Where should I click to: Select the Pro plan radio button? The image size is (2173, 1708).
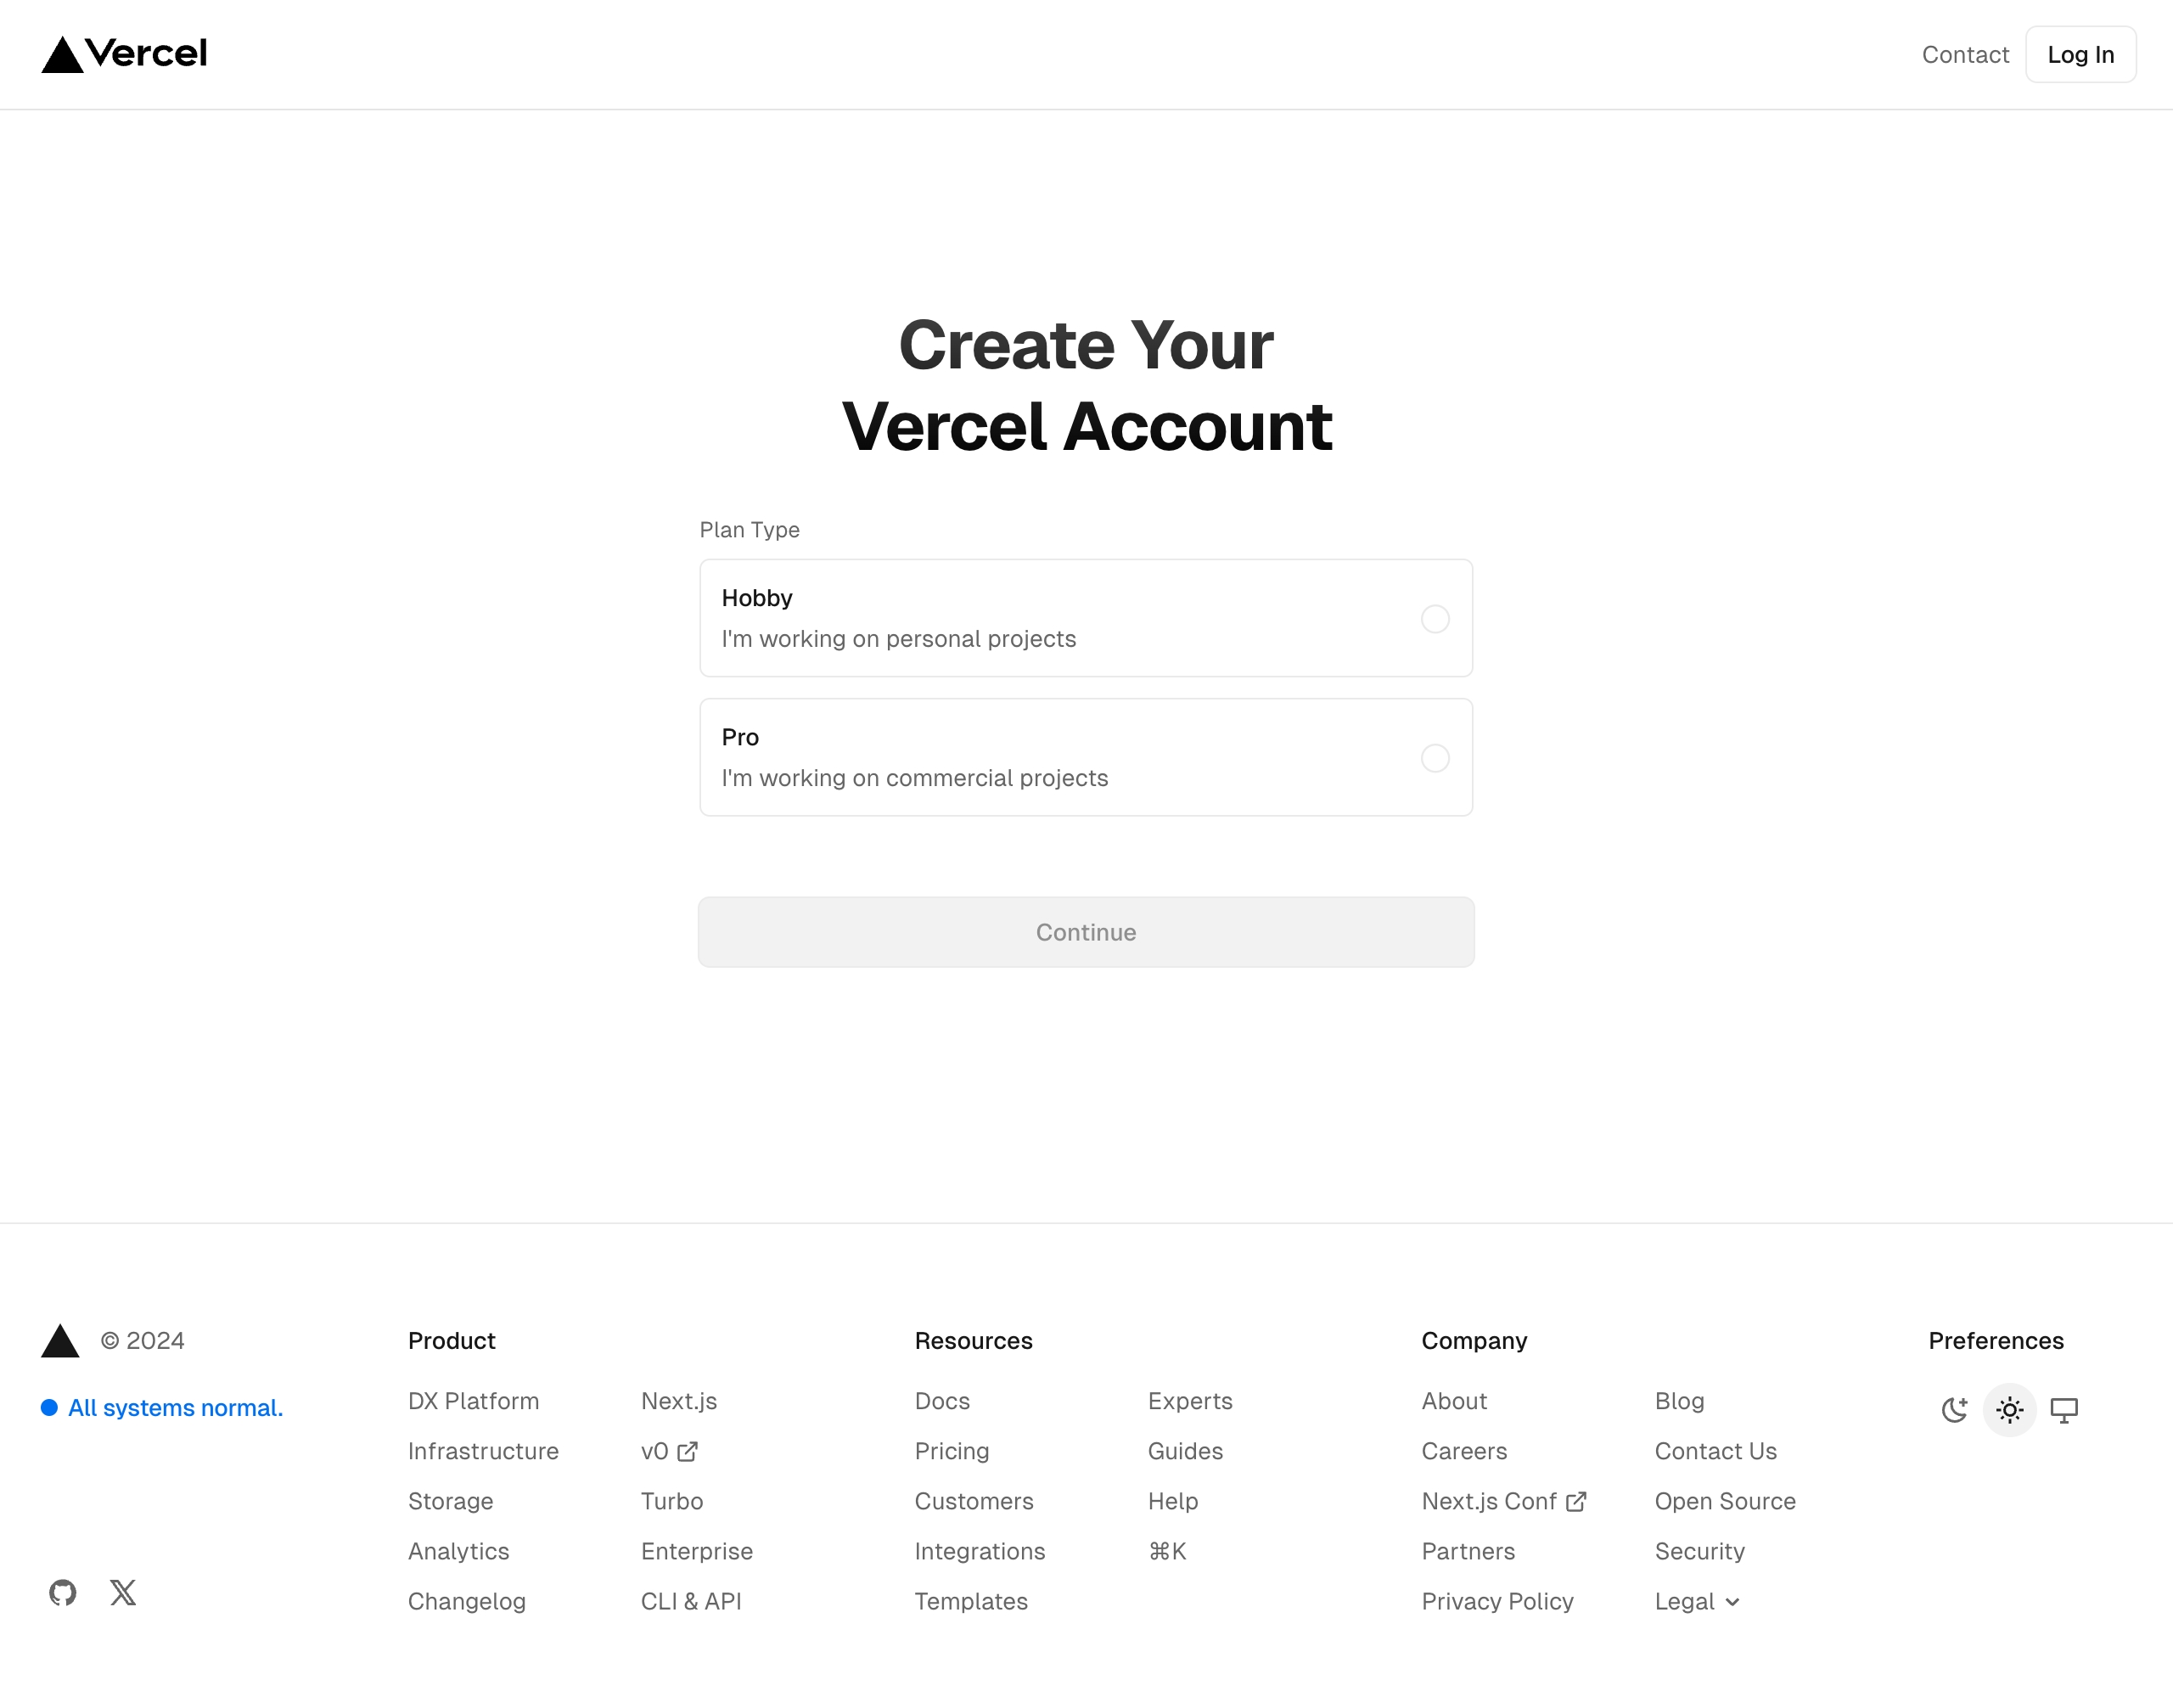[x=1435, y=758]
